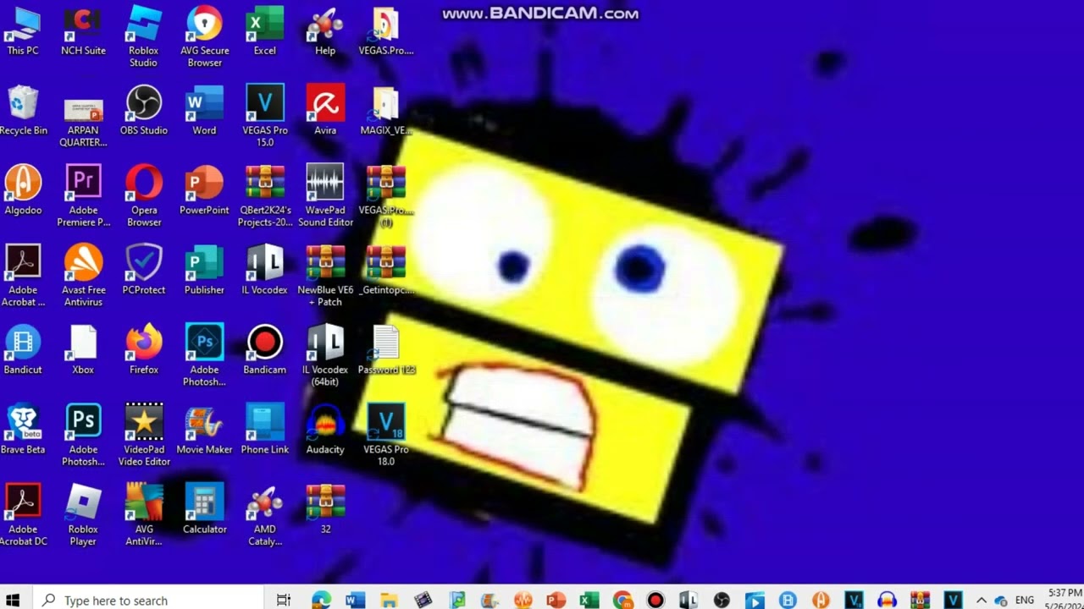The height and width of the screenshot is (609, 1084).
Task: Open the Recycle Bin
Action: click(x=23, y=111)
